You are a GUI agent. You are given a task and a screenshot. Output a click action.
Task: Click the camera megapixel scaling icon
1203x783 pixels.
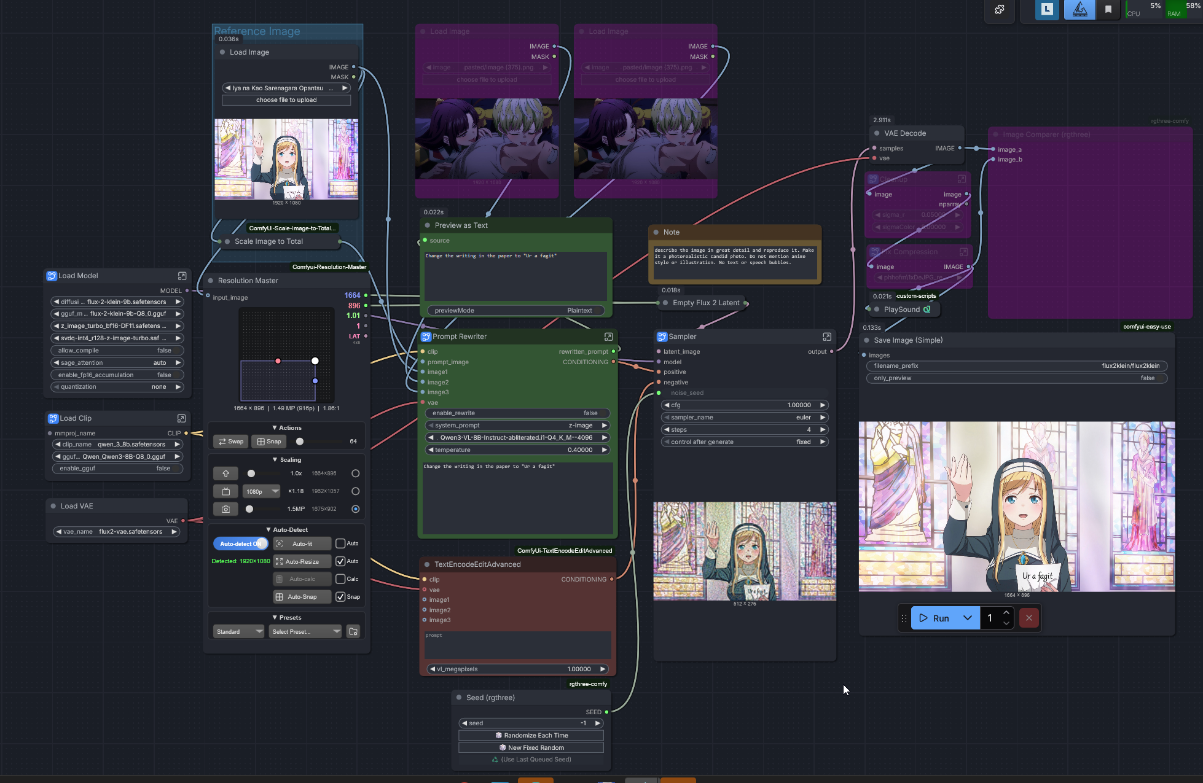[x=225, y=509]
